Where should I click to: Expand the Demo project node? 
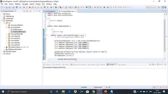[2, 14]
